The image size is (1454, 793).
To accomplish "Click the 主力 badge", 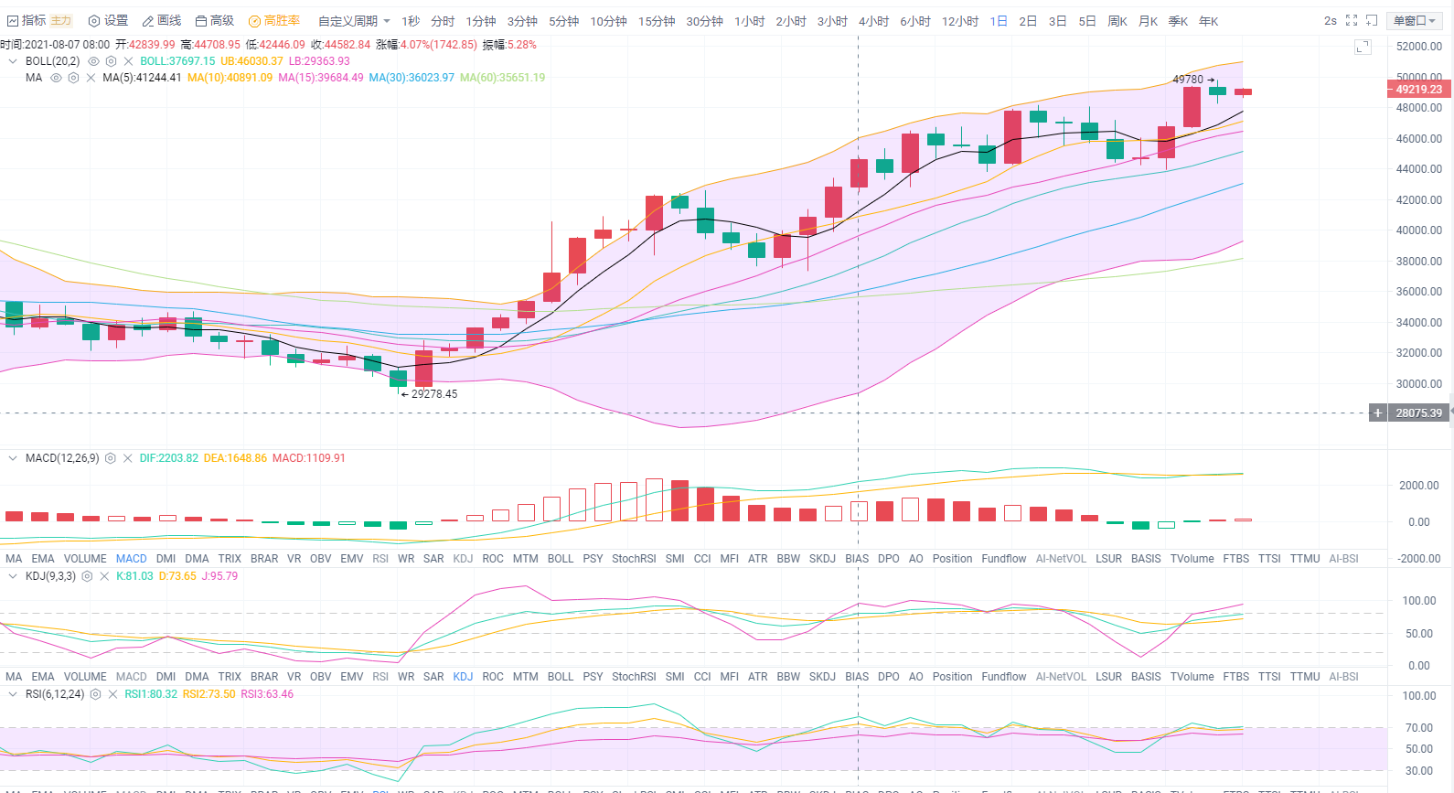I will 60,20.
